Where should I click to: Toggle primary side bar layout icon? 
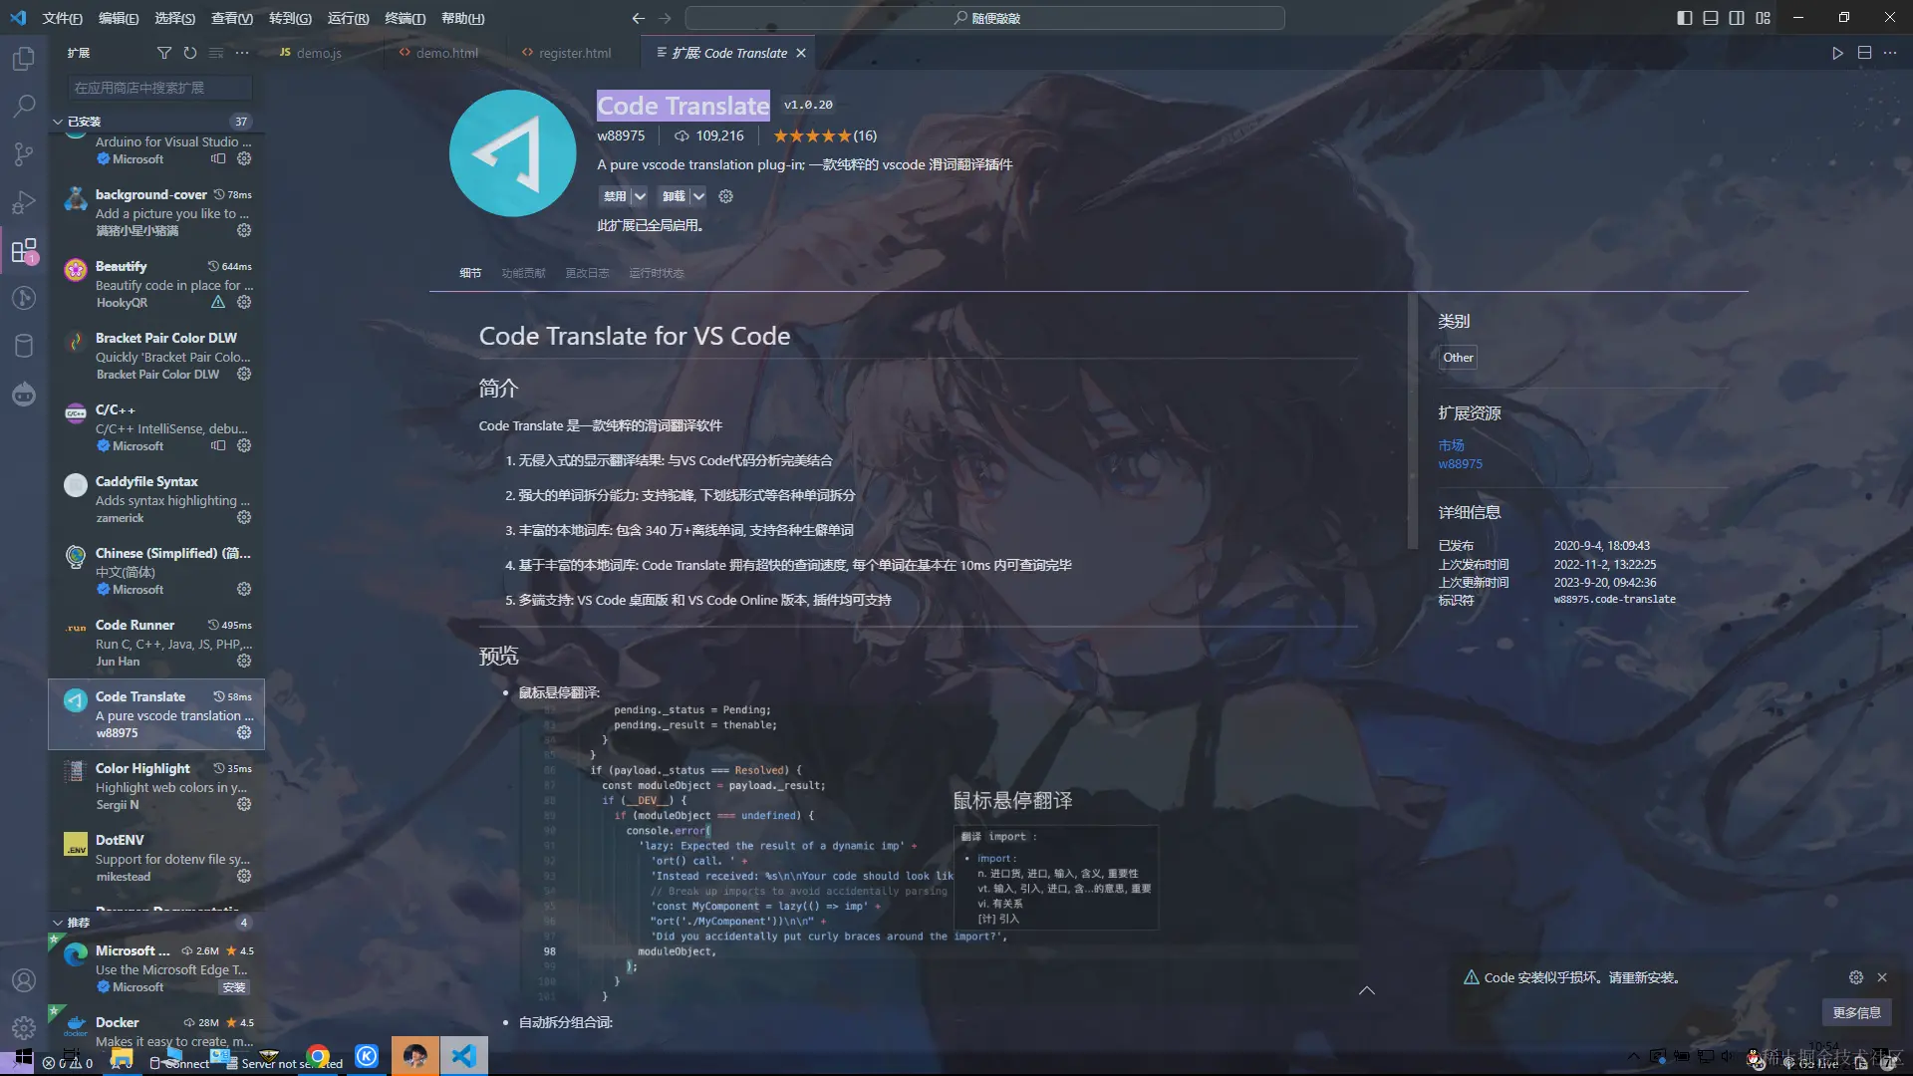tap(1685, 18)
